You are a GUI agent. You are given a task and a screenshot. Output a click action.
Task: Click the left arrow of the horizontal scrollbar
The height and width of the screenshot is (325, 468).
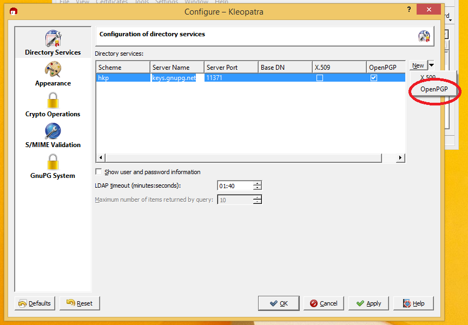[x=101, y=157]
